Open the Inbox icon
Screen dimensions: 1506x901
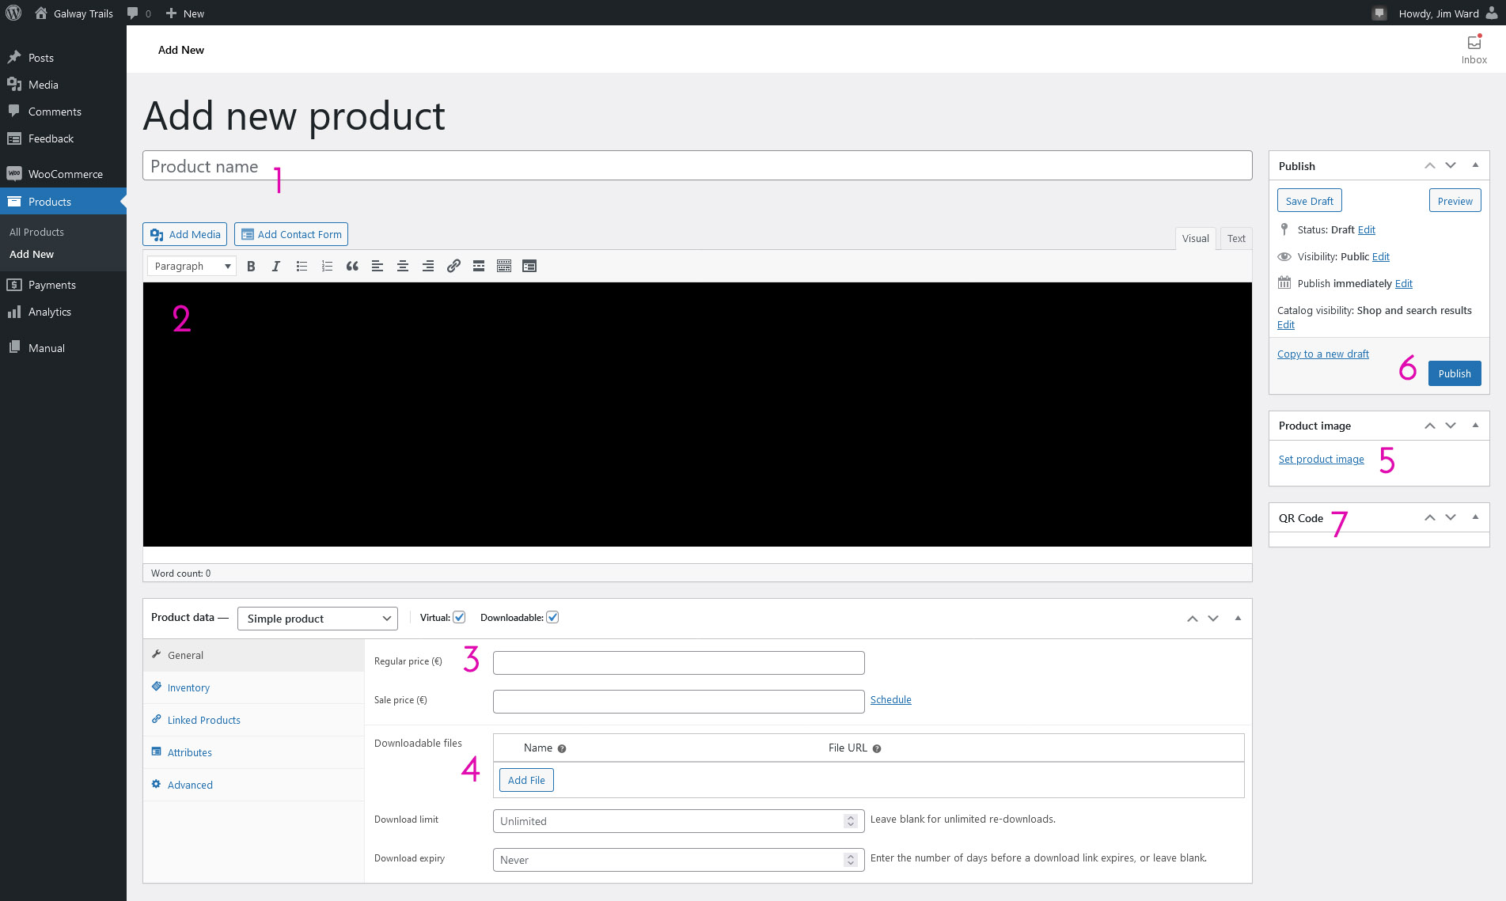(1474, 49)
